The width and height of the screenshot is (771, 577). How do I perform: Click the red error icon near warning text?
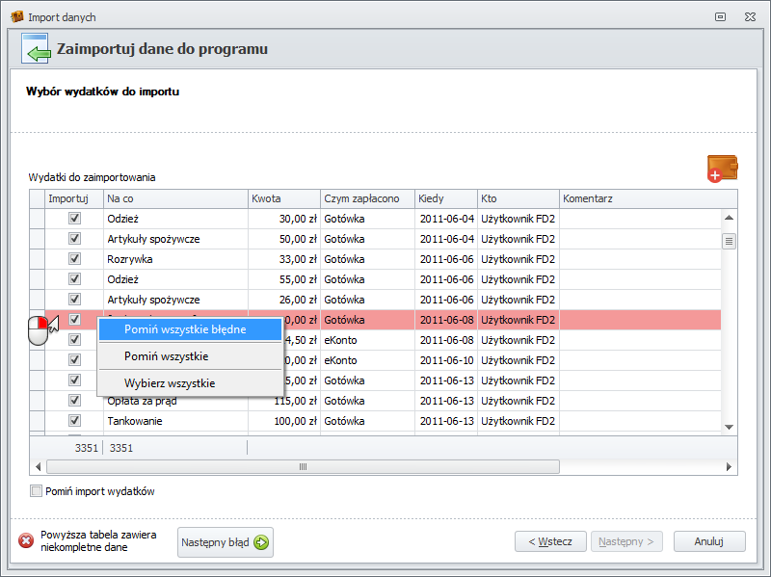(26, 541)
